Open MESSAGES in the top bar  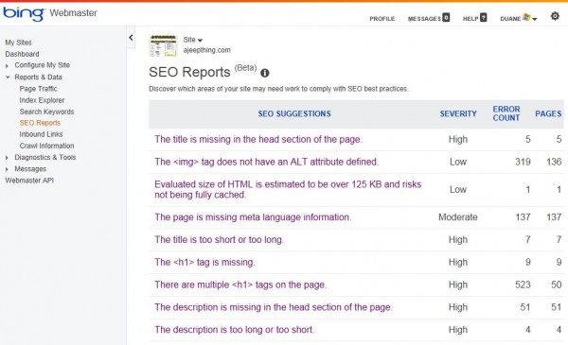pyautogui.click(x=424, y=19)
